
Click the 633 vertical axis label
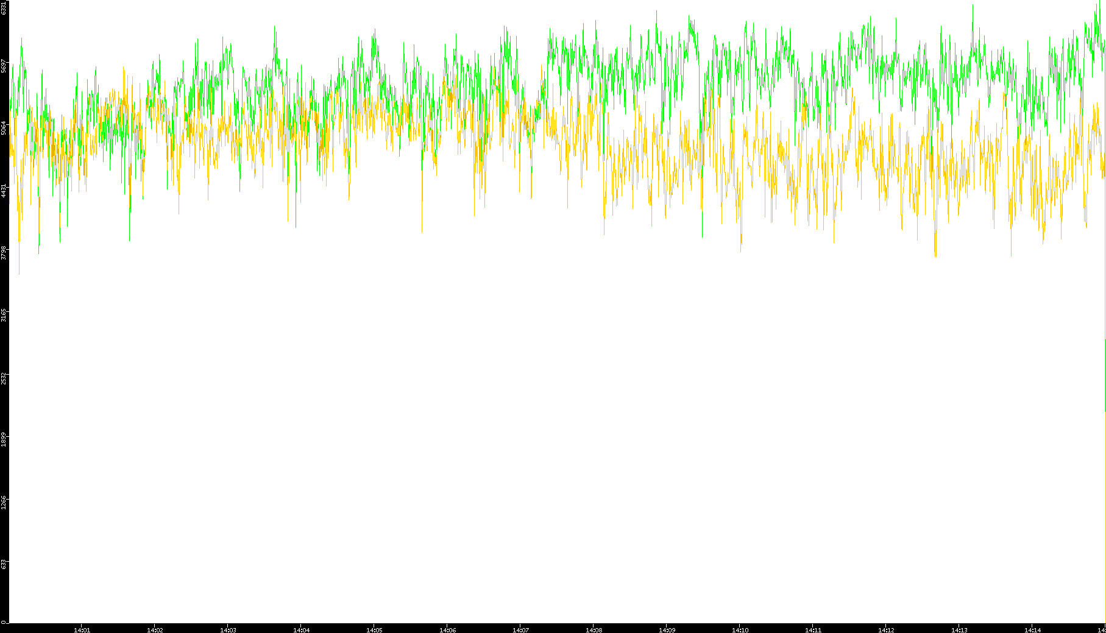4,564
